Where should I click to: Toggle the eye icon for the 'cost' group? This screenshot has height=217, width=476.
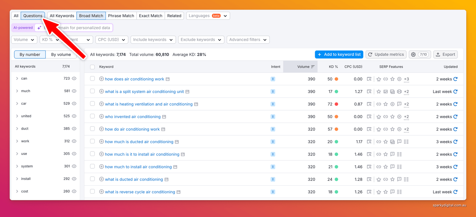pos(74,192)
